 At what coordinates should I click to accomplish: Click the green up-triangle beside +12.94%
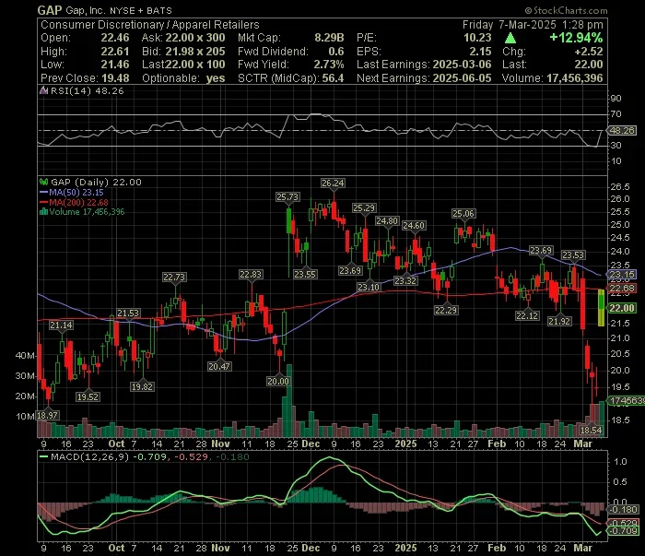tap(510, 39)
